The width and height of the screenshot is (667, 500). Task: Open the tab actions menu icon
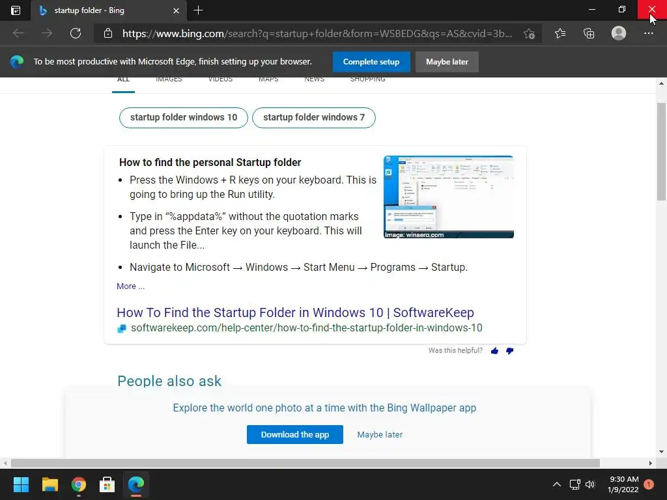pos(16,10)
